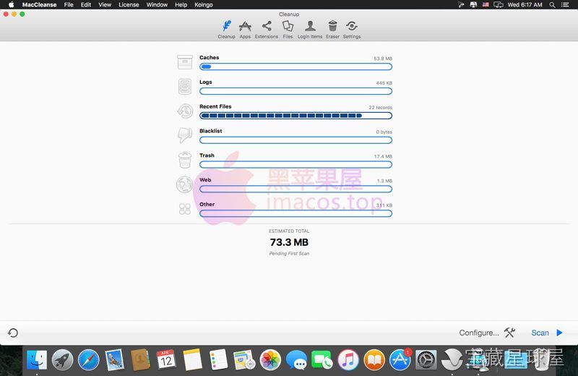This screenshot has height=376, width=578.
Task: Click the Blacklist category label
Action: click(210, 131)
